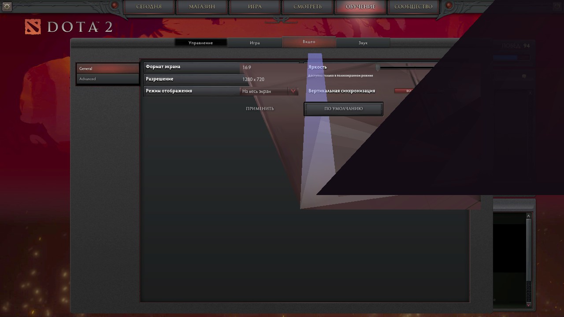Image resolution: width=564 pixels, height=317 pixels.
Task: Click the Режим отображения label
Action: pos(169,91)
